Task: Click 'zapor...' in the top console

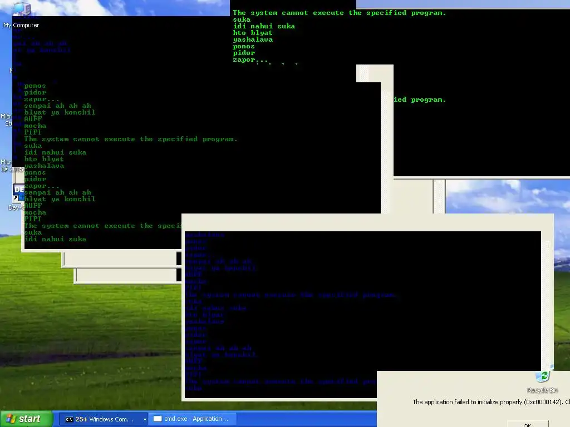Action: tap(250, 60)
